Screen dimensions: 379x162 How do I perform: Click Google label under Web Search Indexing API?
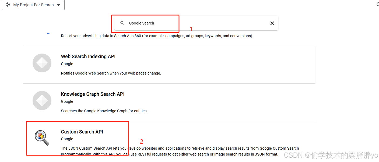pyautogui.click(x=67, y=64)
